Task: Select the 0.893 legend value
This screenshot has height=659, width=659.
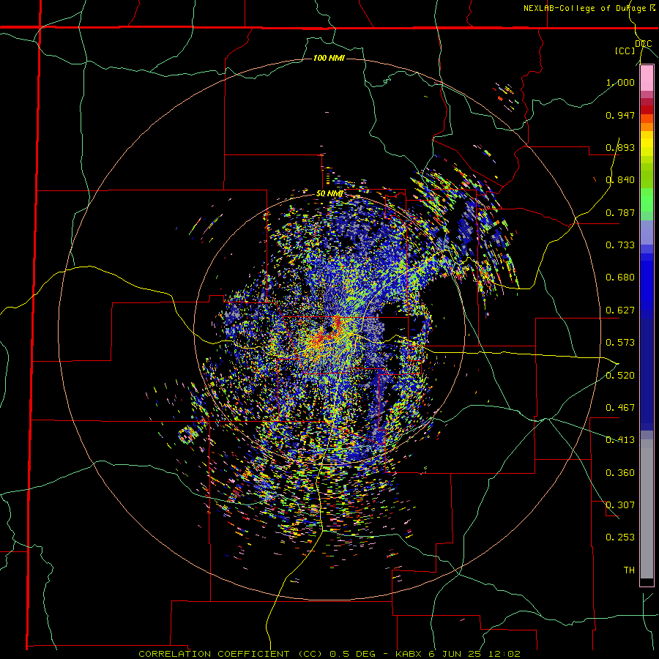Action: (x=620, y=147)
